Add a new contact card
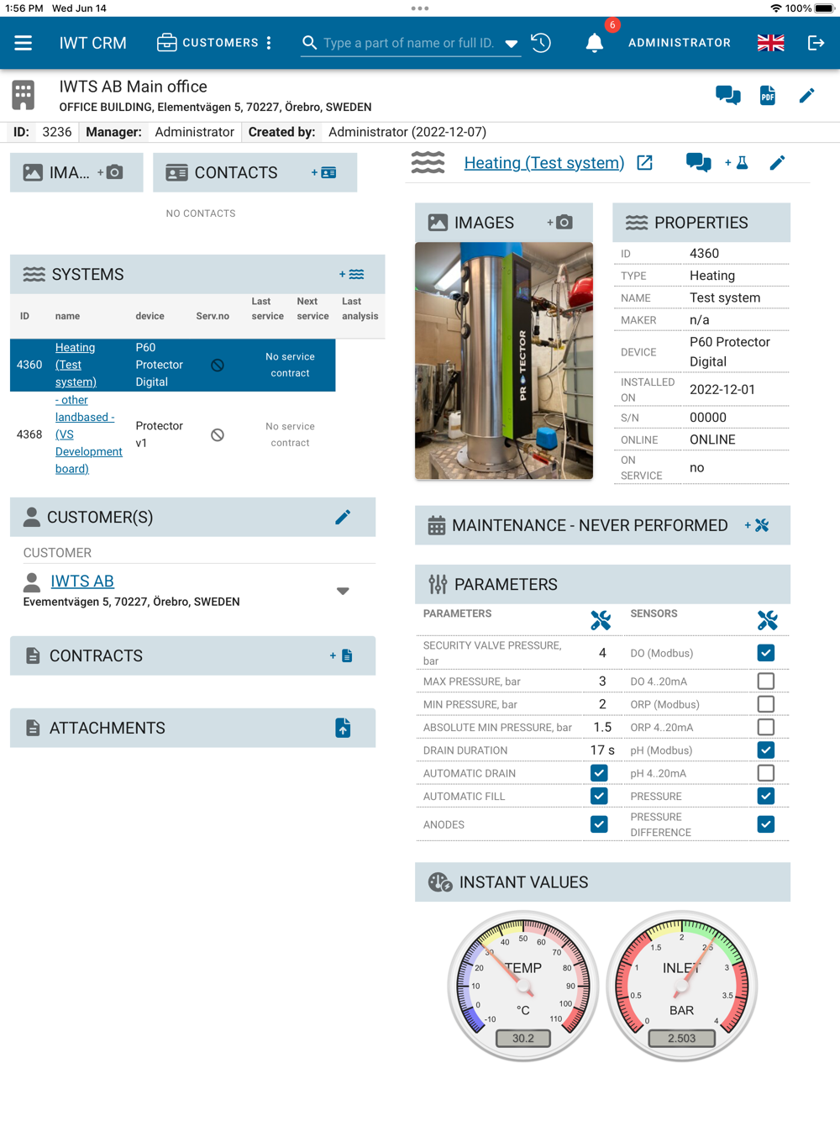The height and width of the screenshot is (1121, 840). click(324, 172)
